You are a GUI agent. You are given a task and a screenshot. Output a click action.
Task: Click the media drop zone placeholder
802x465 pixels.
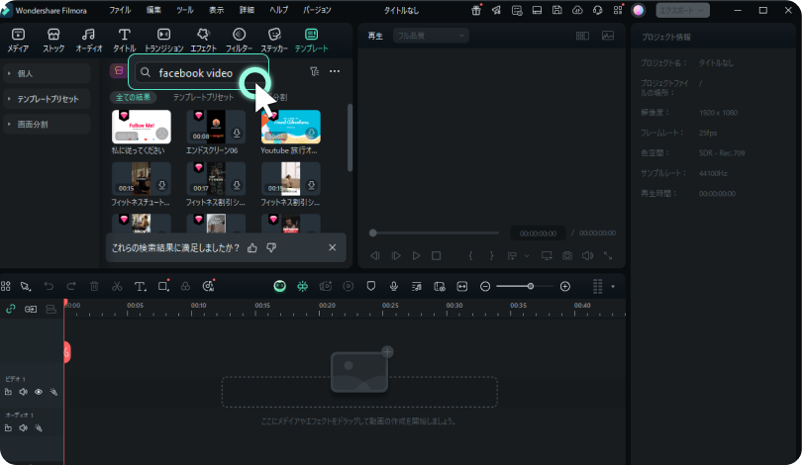pyautogui.click(x=359, y=392)
